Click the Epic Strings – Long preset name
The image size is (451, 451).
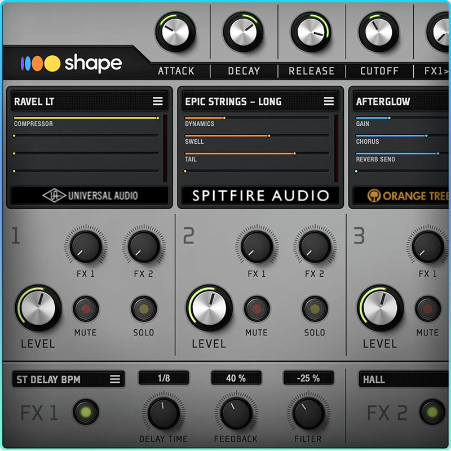pos(233,101)
